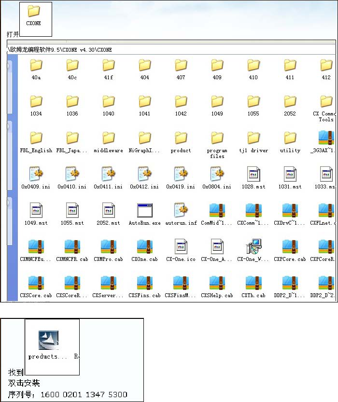Open the FBL_Japa... folder
The width and height of the screenshot is (338, 402).
coord(72,142)
